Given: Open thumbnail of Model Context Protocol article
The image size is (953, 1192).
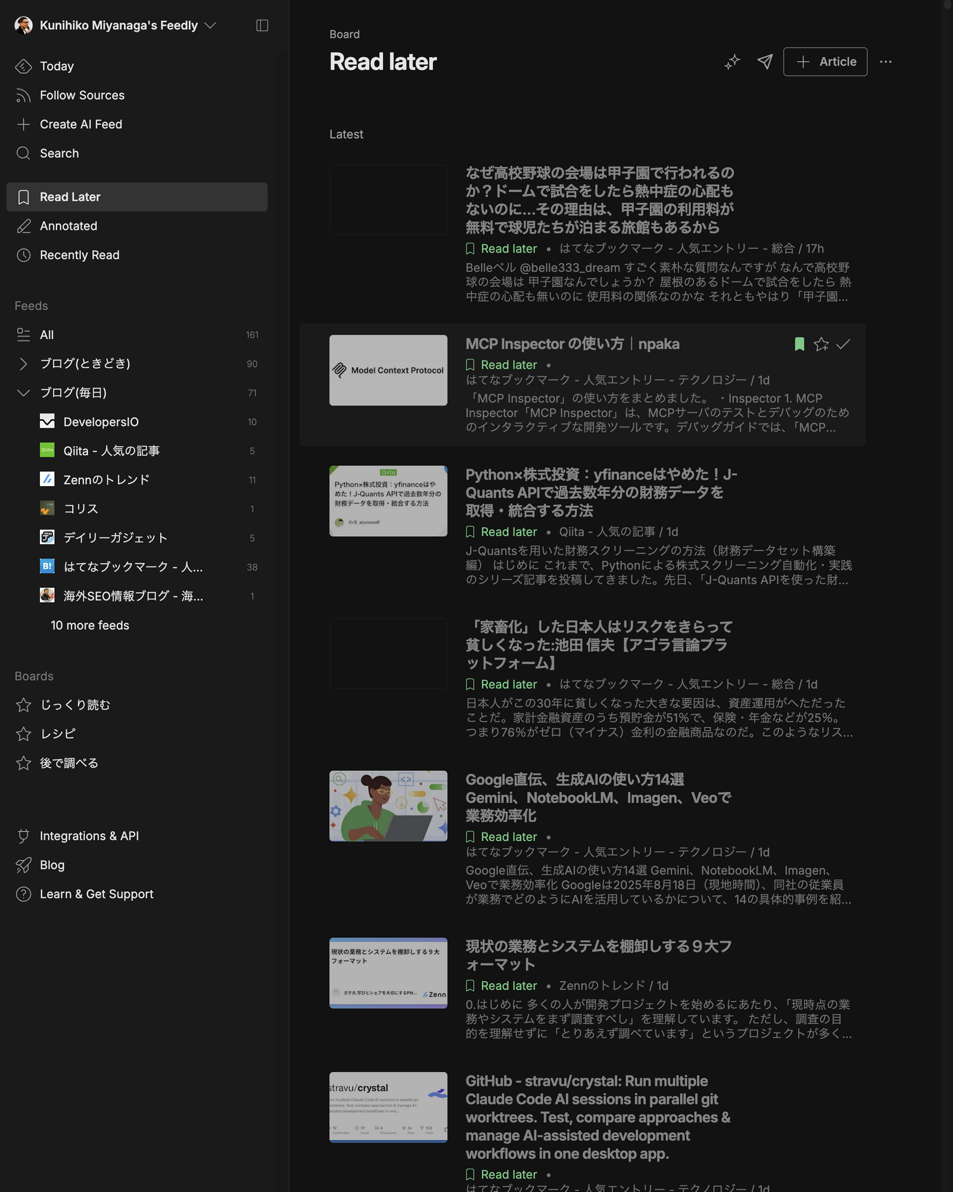Looking at the screenshot, I should click(388, 370).
